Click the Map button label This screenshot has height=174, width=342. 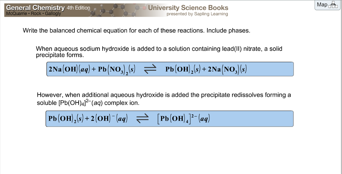[x=322, y=5]
